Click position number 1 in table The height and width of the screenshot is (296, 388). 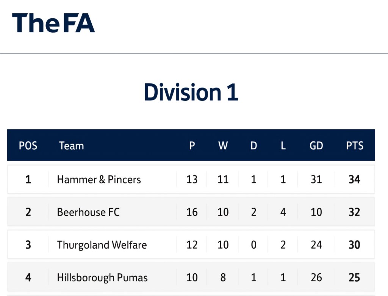tap(28, 179)
